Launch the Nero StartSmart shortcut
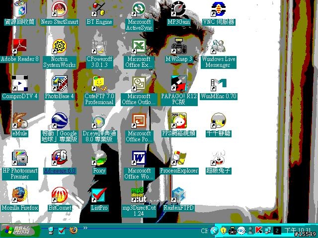This screenshot has height=238, width=318. [59, 9]
